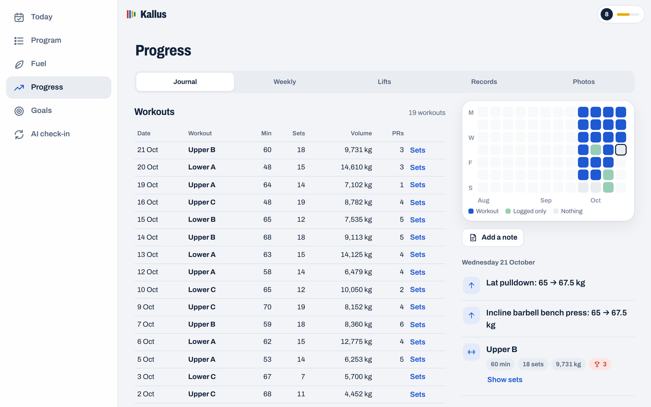This screenshot has width=651, height=407.
Task: Open the Fuel sidebar item
Action: click(x=59, y=64)
